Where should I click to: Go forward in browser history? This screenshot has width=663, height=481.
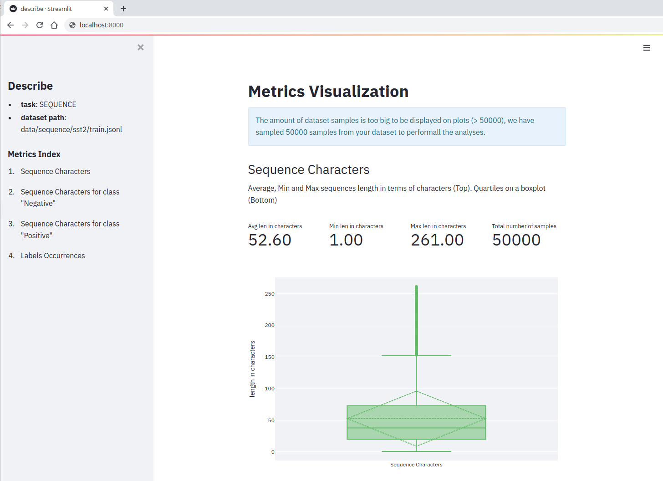click(x=25, y=25)
